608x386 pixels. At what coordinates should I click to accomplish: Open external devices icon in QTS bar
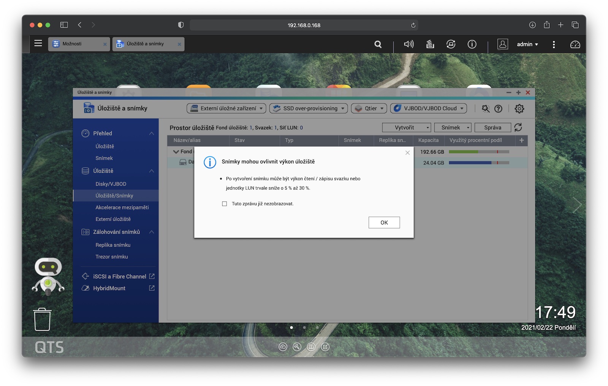(x=451, y=44)
